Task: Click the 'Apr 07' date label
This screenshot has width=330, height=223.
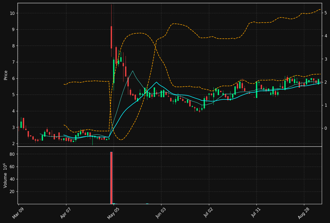Action: 66,213
